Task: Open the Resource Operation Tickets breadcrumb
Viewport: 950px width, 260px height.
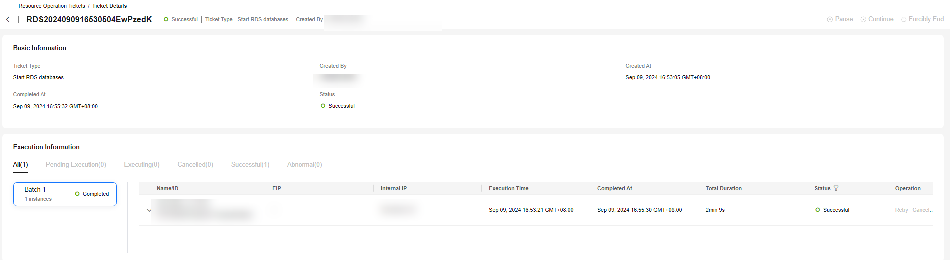Action: coord(52,6)
